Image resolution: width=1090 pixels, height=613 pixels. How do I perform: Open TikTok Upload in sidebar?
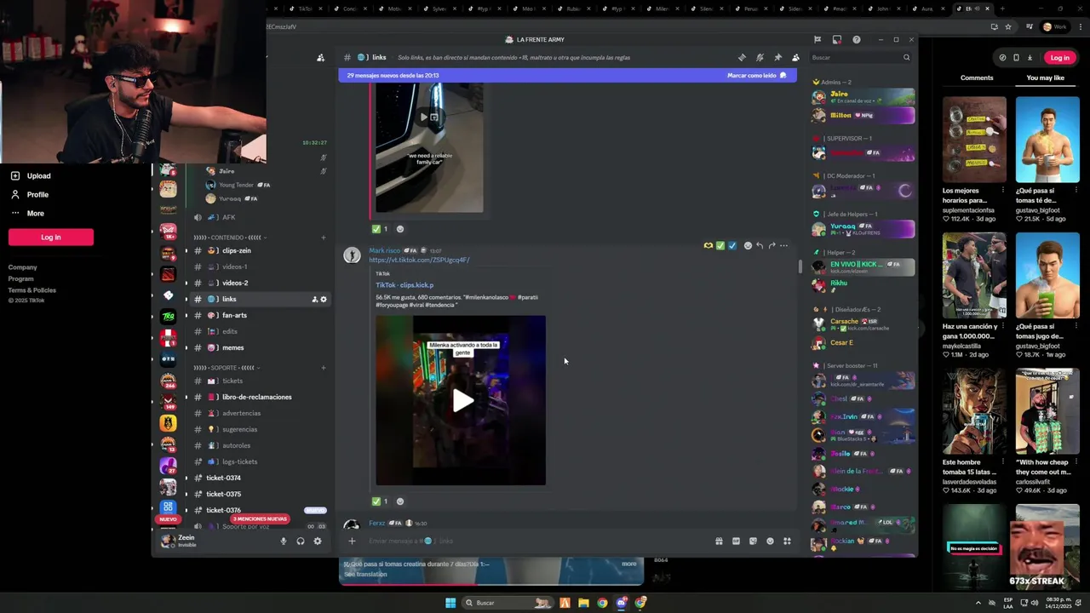coord(38,175)
